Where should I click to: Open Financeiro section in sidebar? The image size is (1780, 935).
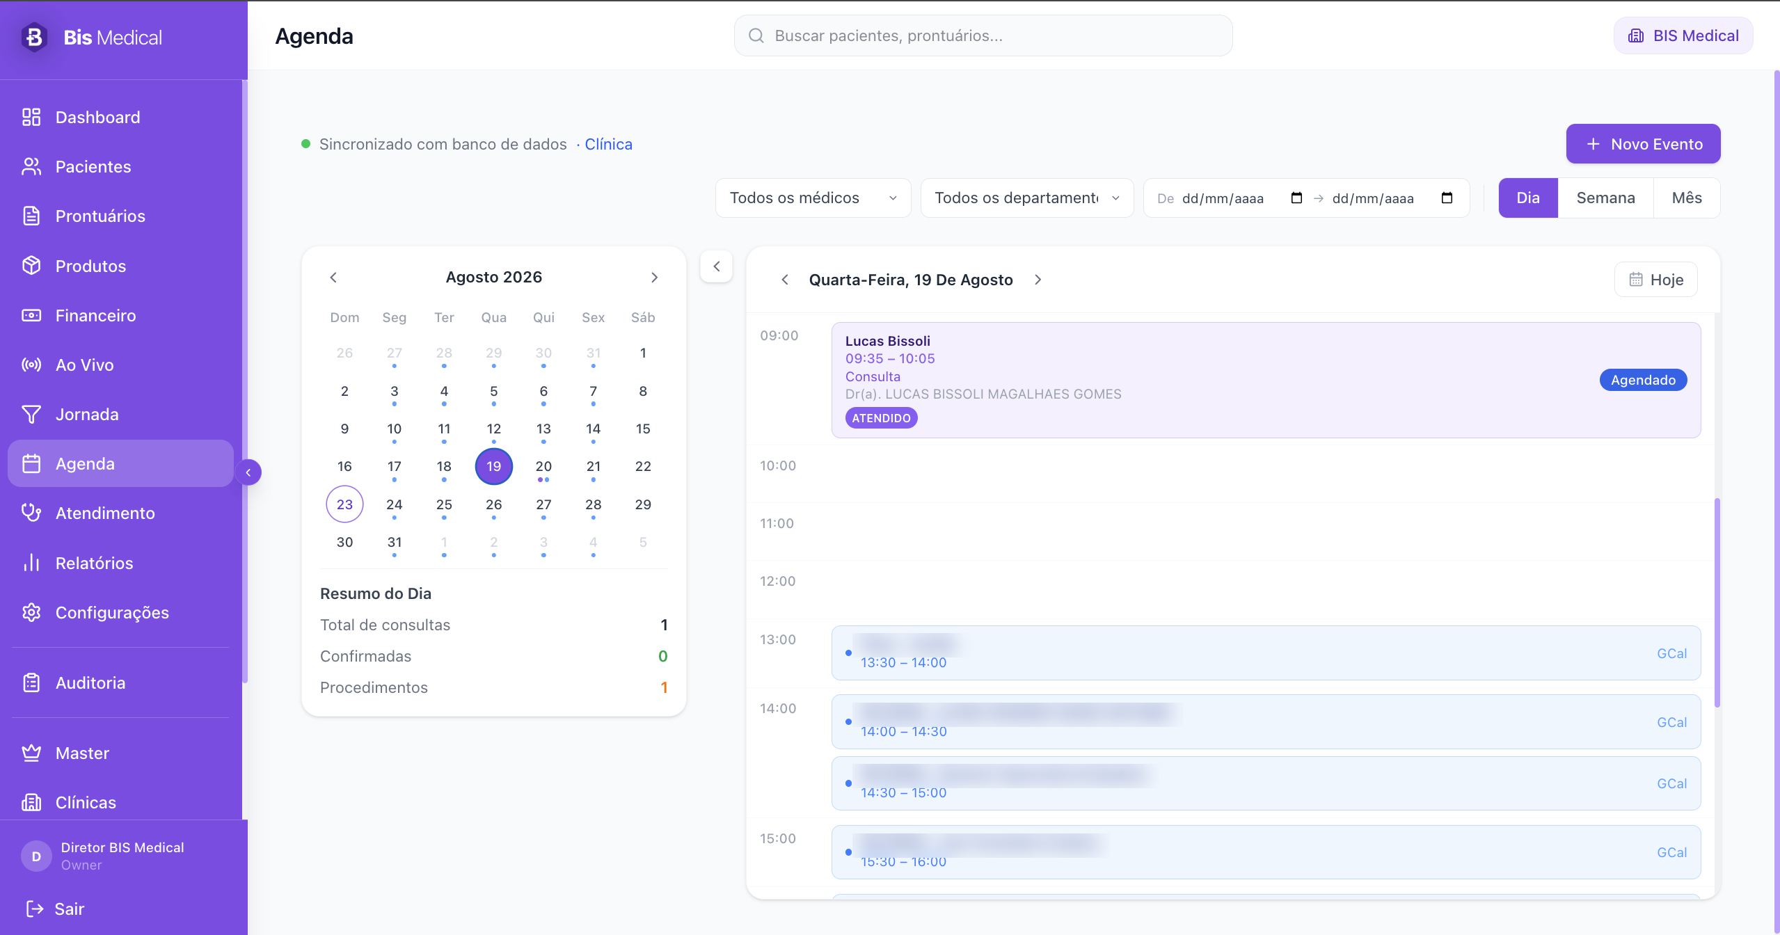point(120,315)
